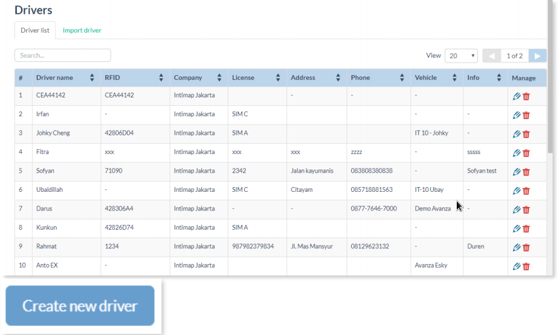Screen dimensions: 558x335
Task: Edit the Johky Cheng driver row
Action: [516, 134]
